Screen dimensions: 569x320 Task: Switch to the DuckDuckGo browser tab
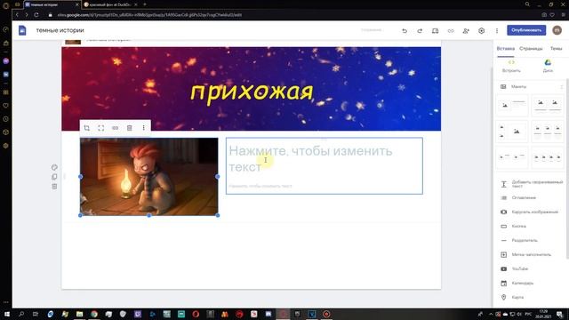tap(110, 4)
